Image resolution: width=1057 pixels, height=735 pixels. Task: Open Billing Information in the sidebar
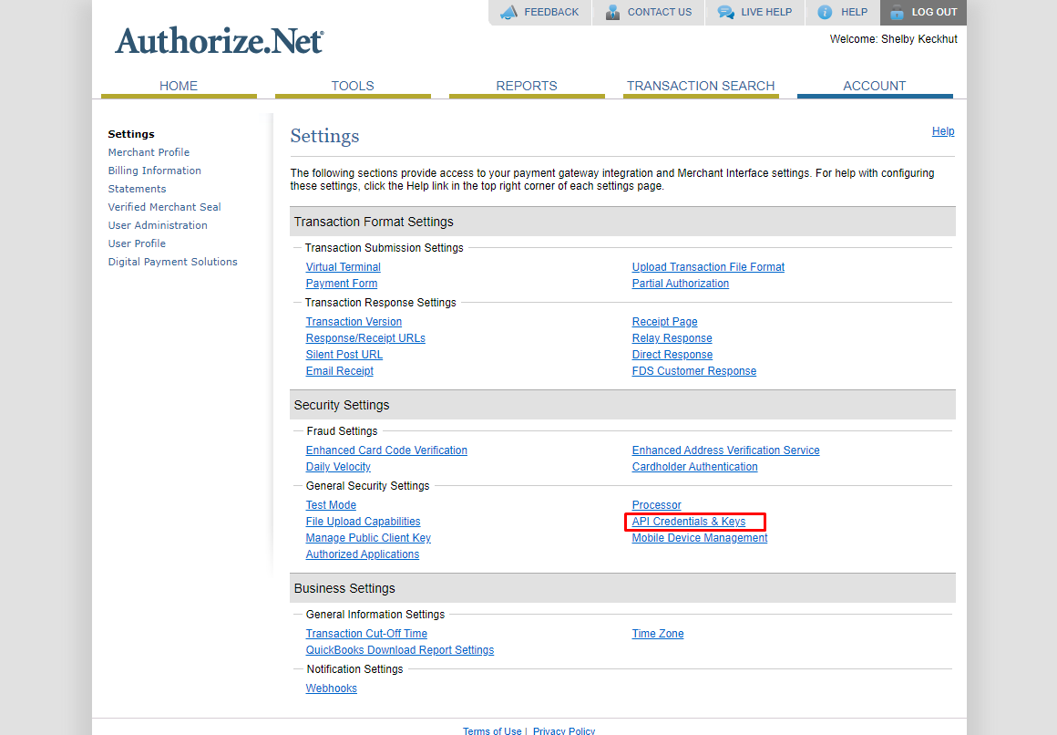click(154, 171)
